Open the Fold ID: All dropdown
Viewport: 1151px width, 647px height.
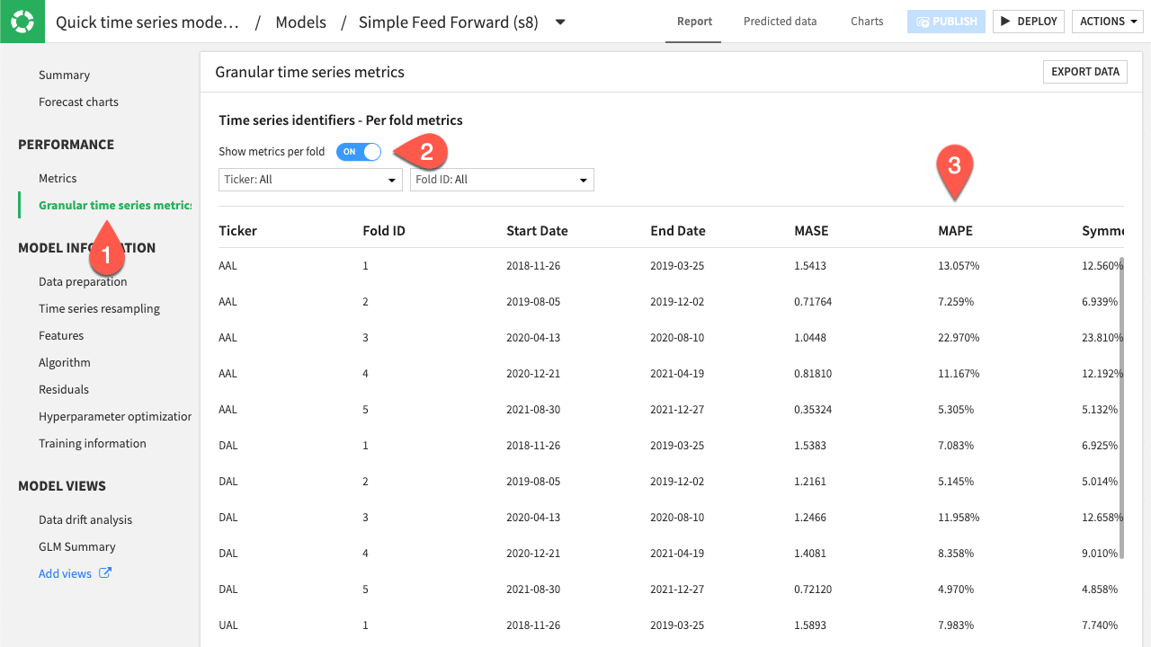[502, 180]
